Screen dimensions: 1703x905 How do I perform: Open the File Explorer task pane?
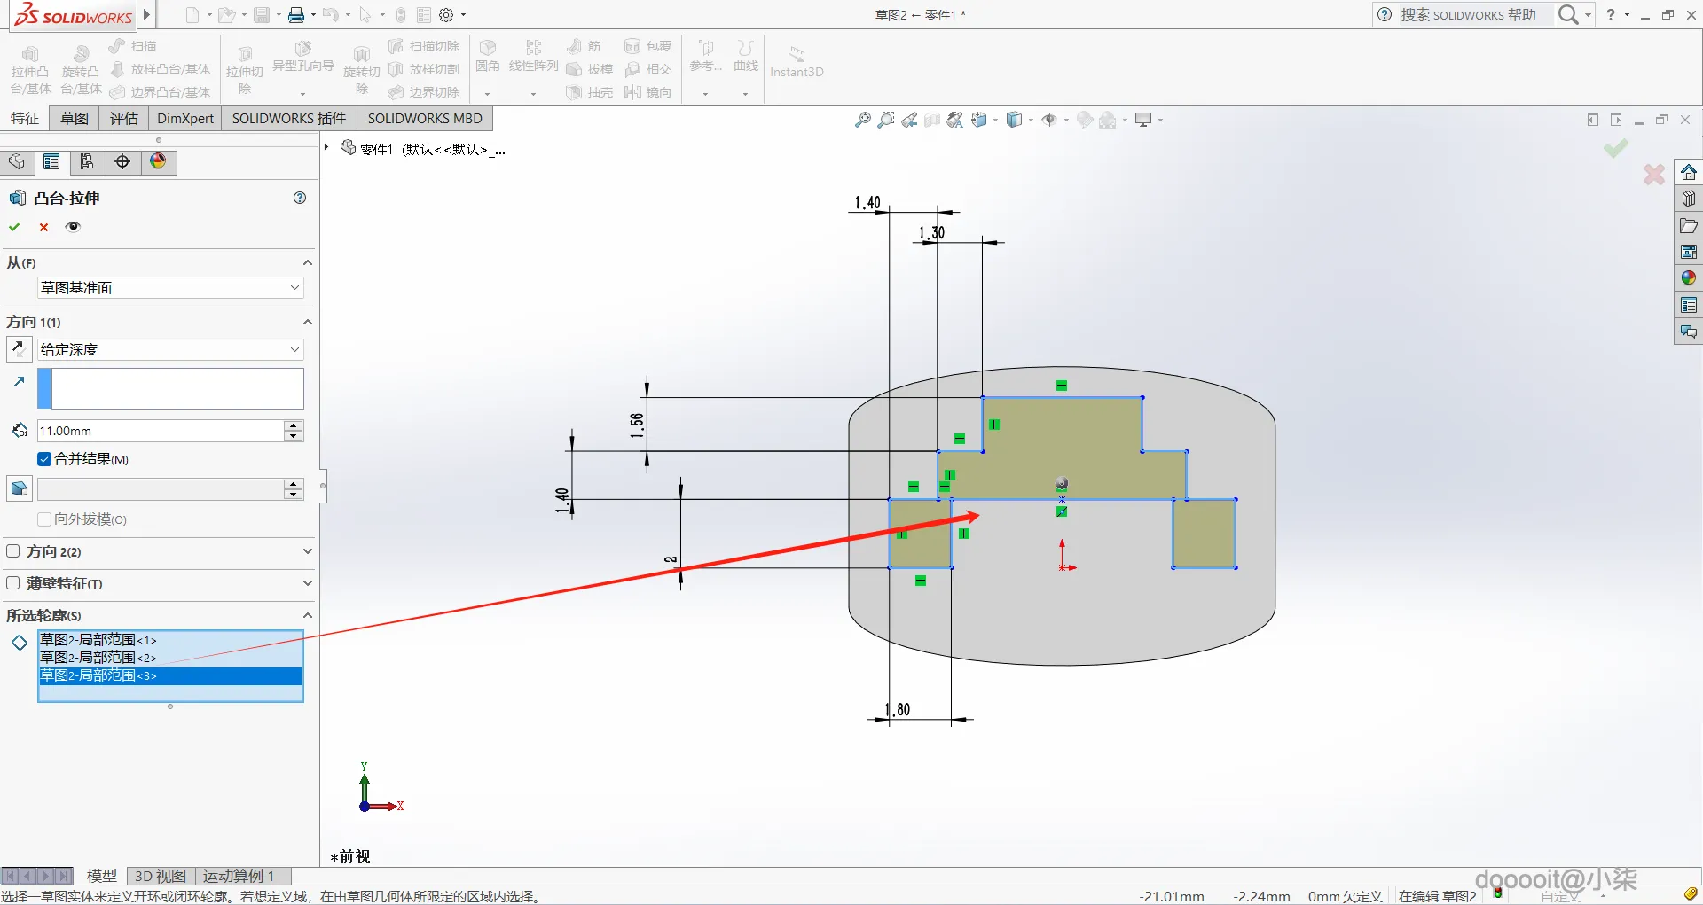click(1688, 226)
